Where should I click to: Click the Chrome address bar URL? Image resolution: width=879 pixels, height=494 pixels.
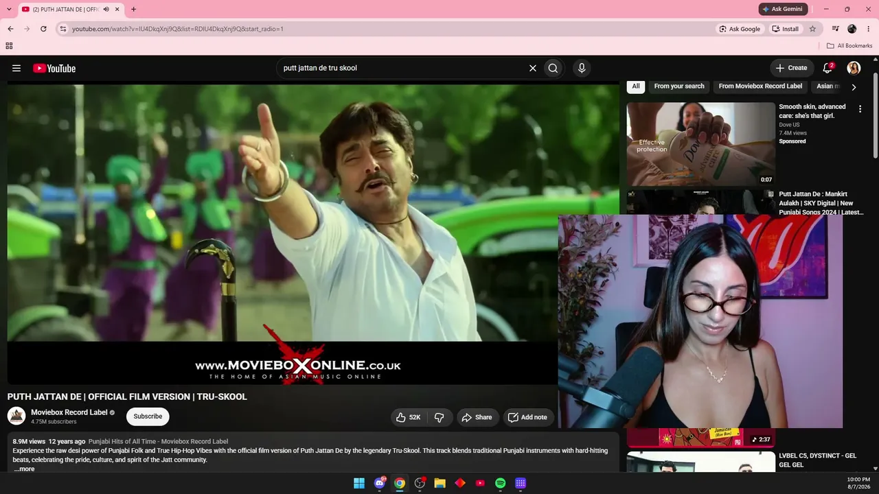click(178, 29)
